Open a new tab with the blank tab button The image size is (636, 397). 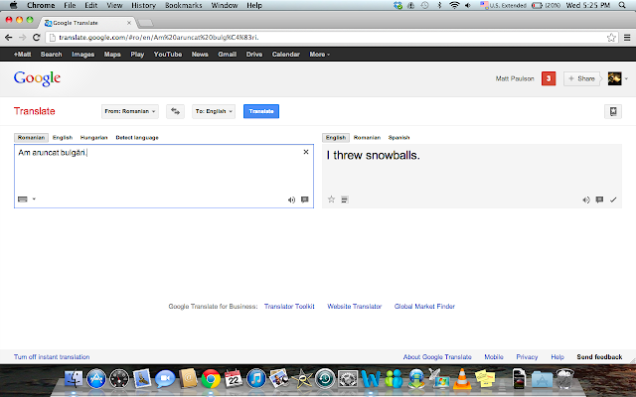click(x=146, y=23)
